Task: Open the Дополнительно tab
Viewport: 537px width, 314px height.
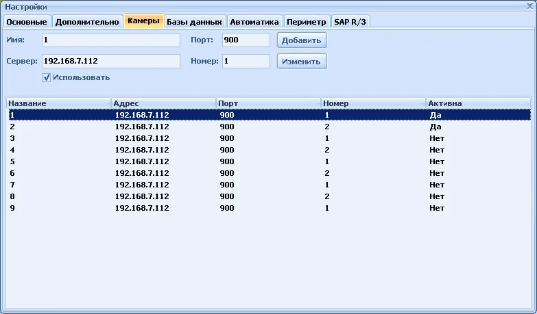Action: pyautogui.click(x=87, y=22)
